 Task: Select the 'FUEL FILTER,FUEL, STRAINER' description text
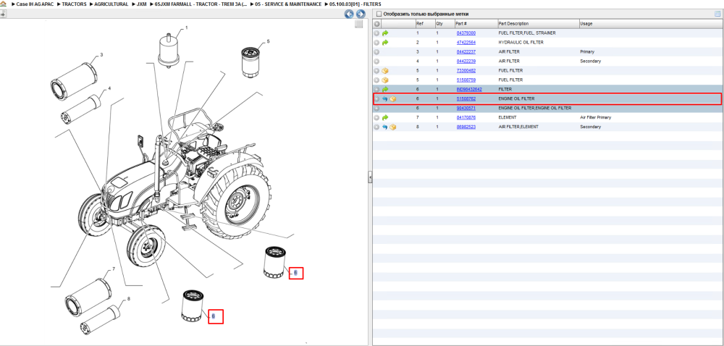pos(527,33)
